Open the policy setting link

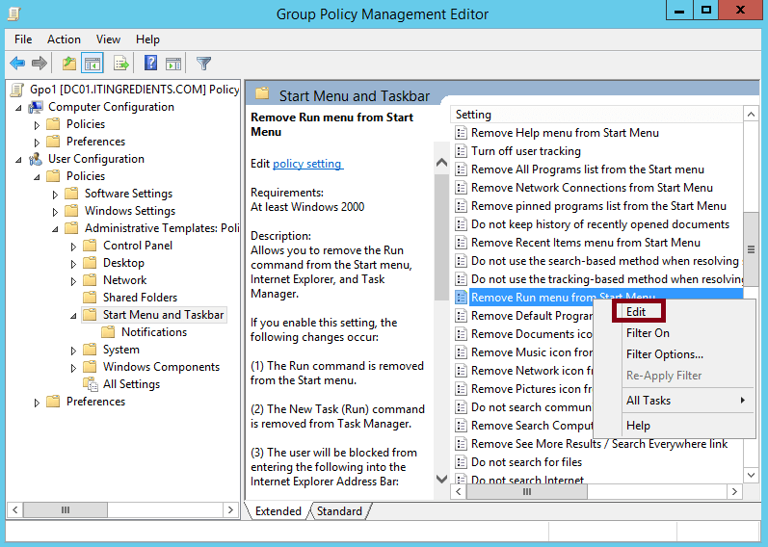point(307,164)
